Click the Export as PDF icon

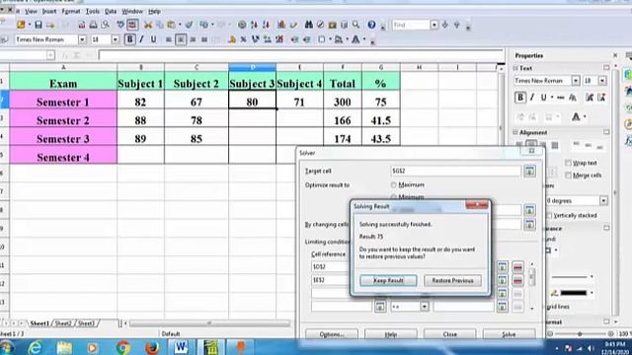coord(81,25)
